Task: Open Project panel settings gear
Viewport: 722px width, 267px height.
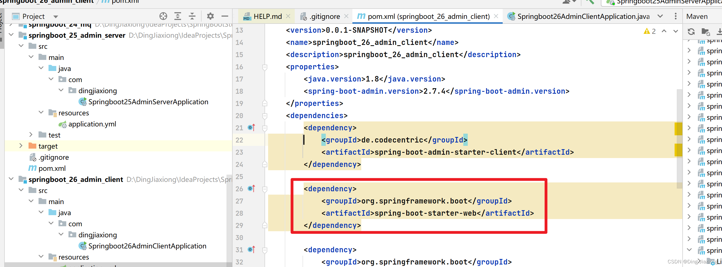Action: 210,16
